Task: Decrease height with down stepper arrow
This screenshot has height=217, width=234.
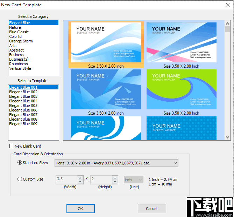Action: [x=115, y=182]
